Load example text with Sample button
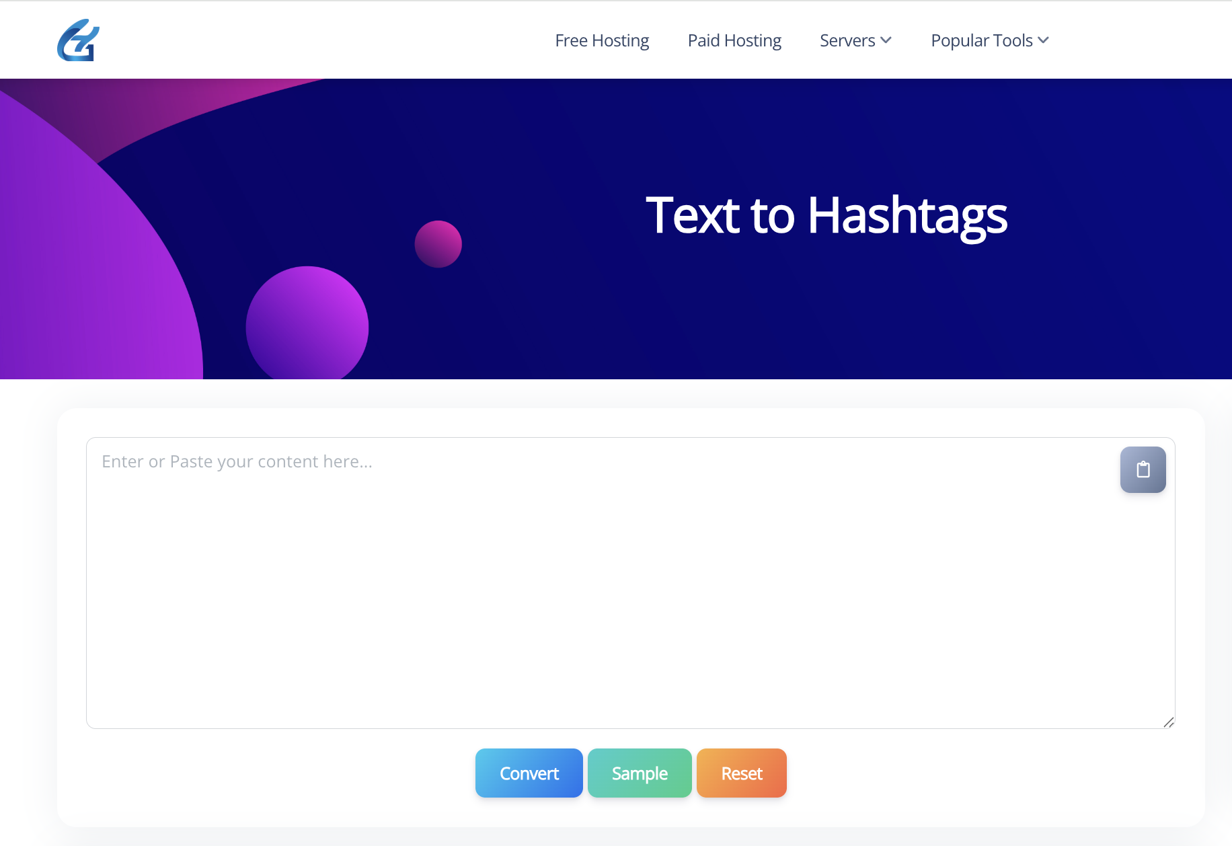This screenshot has height=846, width=1232. pos(640,773)
